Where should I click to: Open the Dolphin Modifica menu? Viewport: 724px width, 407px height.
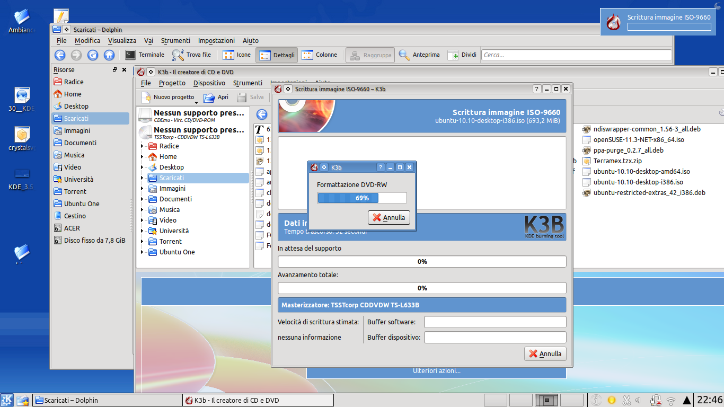point(87,40)
